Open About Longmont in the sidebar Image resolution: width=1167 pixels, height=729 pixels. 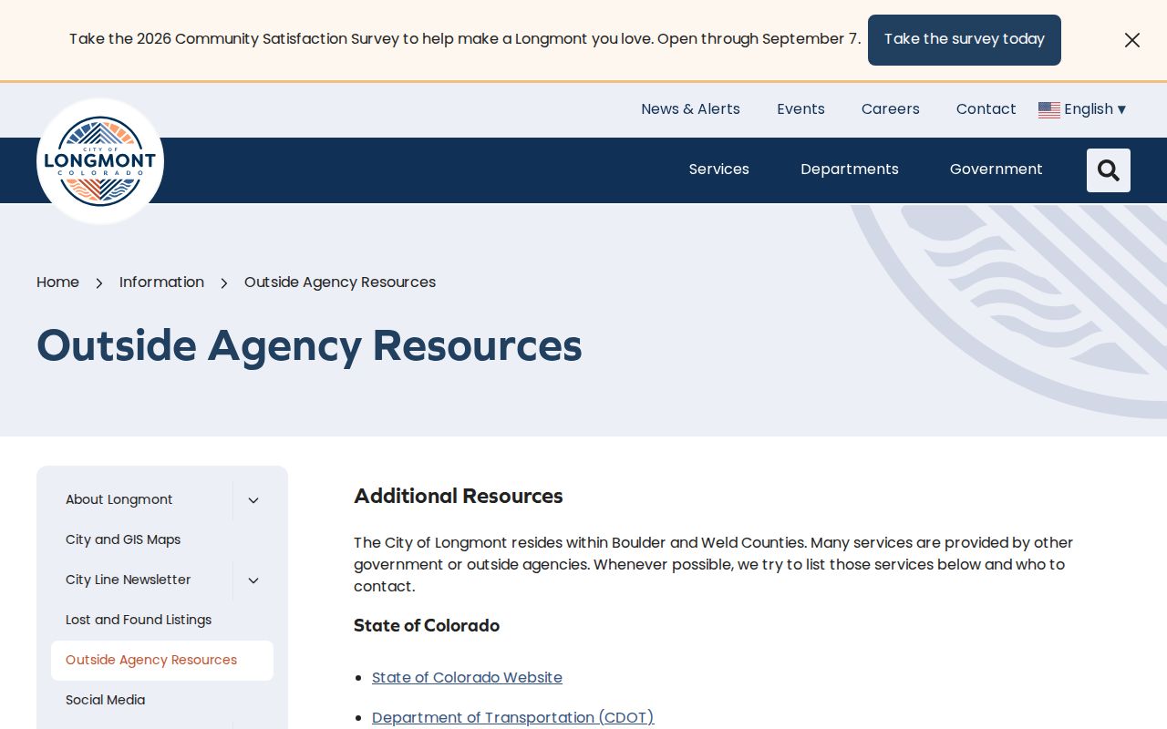pos(119,499)
